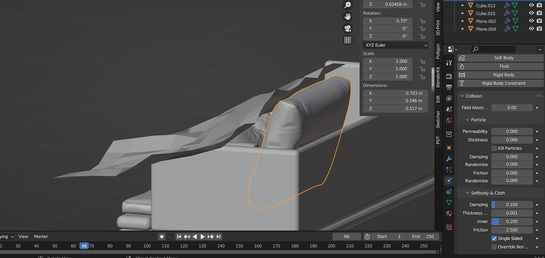Click the use preview range clock icon
The height and width of the screenshot is (258, 545).
[367, 237]
